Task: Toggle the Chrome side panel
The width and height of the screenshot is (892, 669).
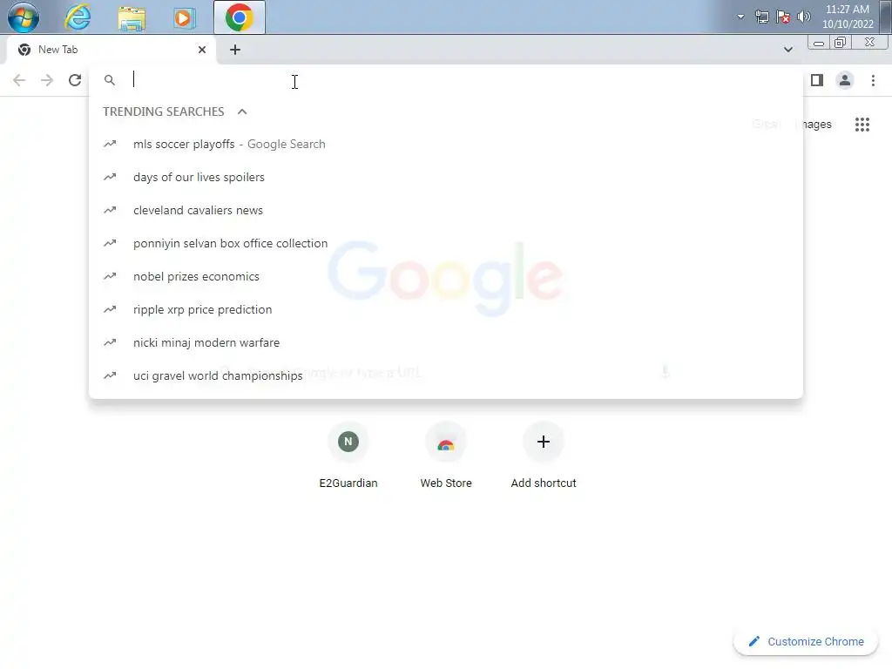Action: pos(817,80)
